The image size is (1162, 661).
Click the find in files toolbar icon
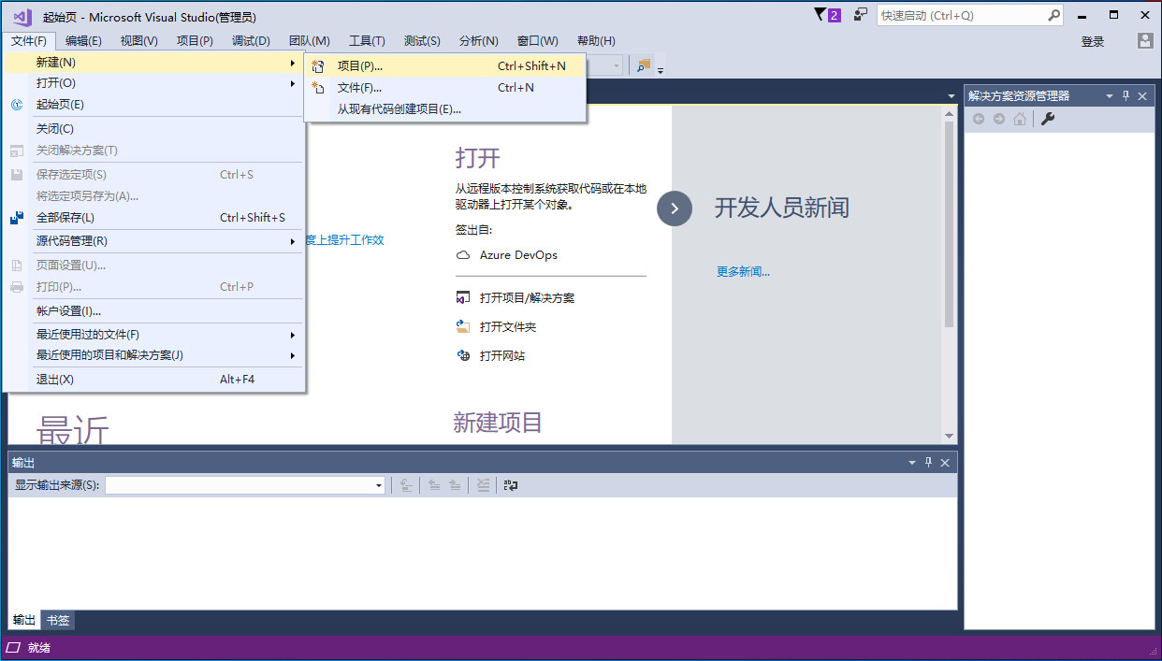[644, 65]
